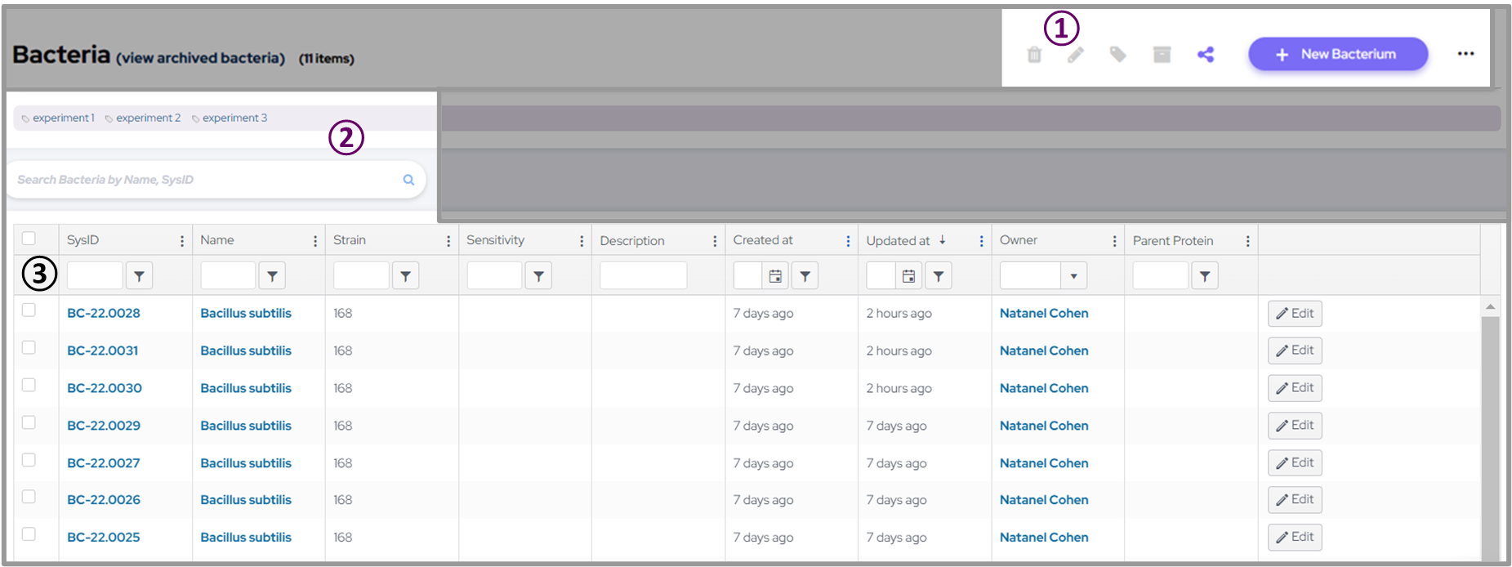Image resolution: width=1512 pixels, height=567 pixels.
Task: Click the archive box icon
Action: click(1162, 55)
